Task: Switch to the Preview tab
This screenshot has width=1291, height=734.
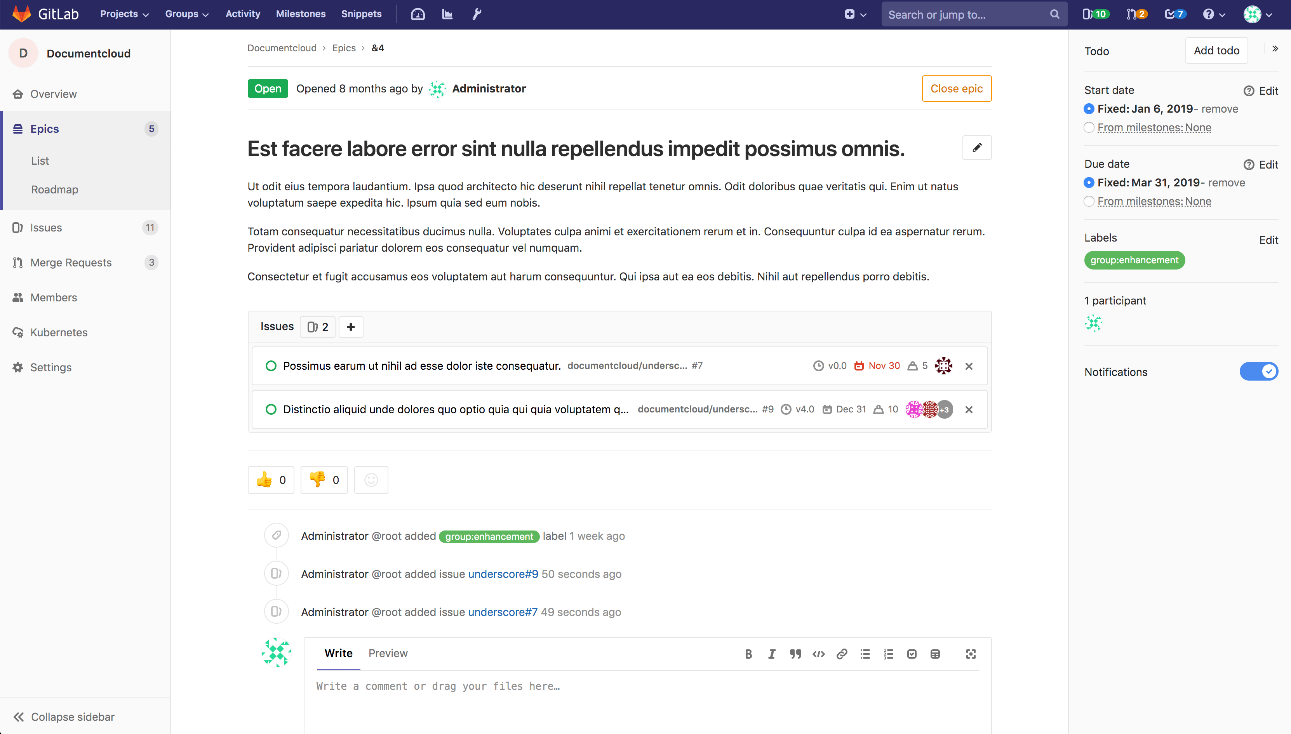Action: [388, 653]
